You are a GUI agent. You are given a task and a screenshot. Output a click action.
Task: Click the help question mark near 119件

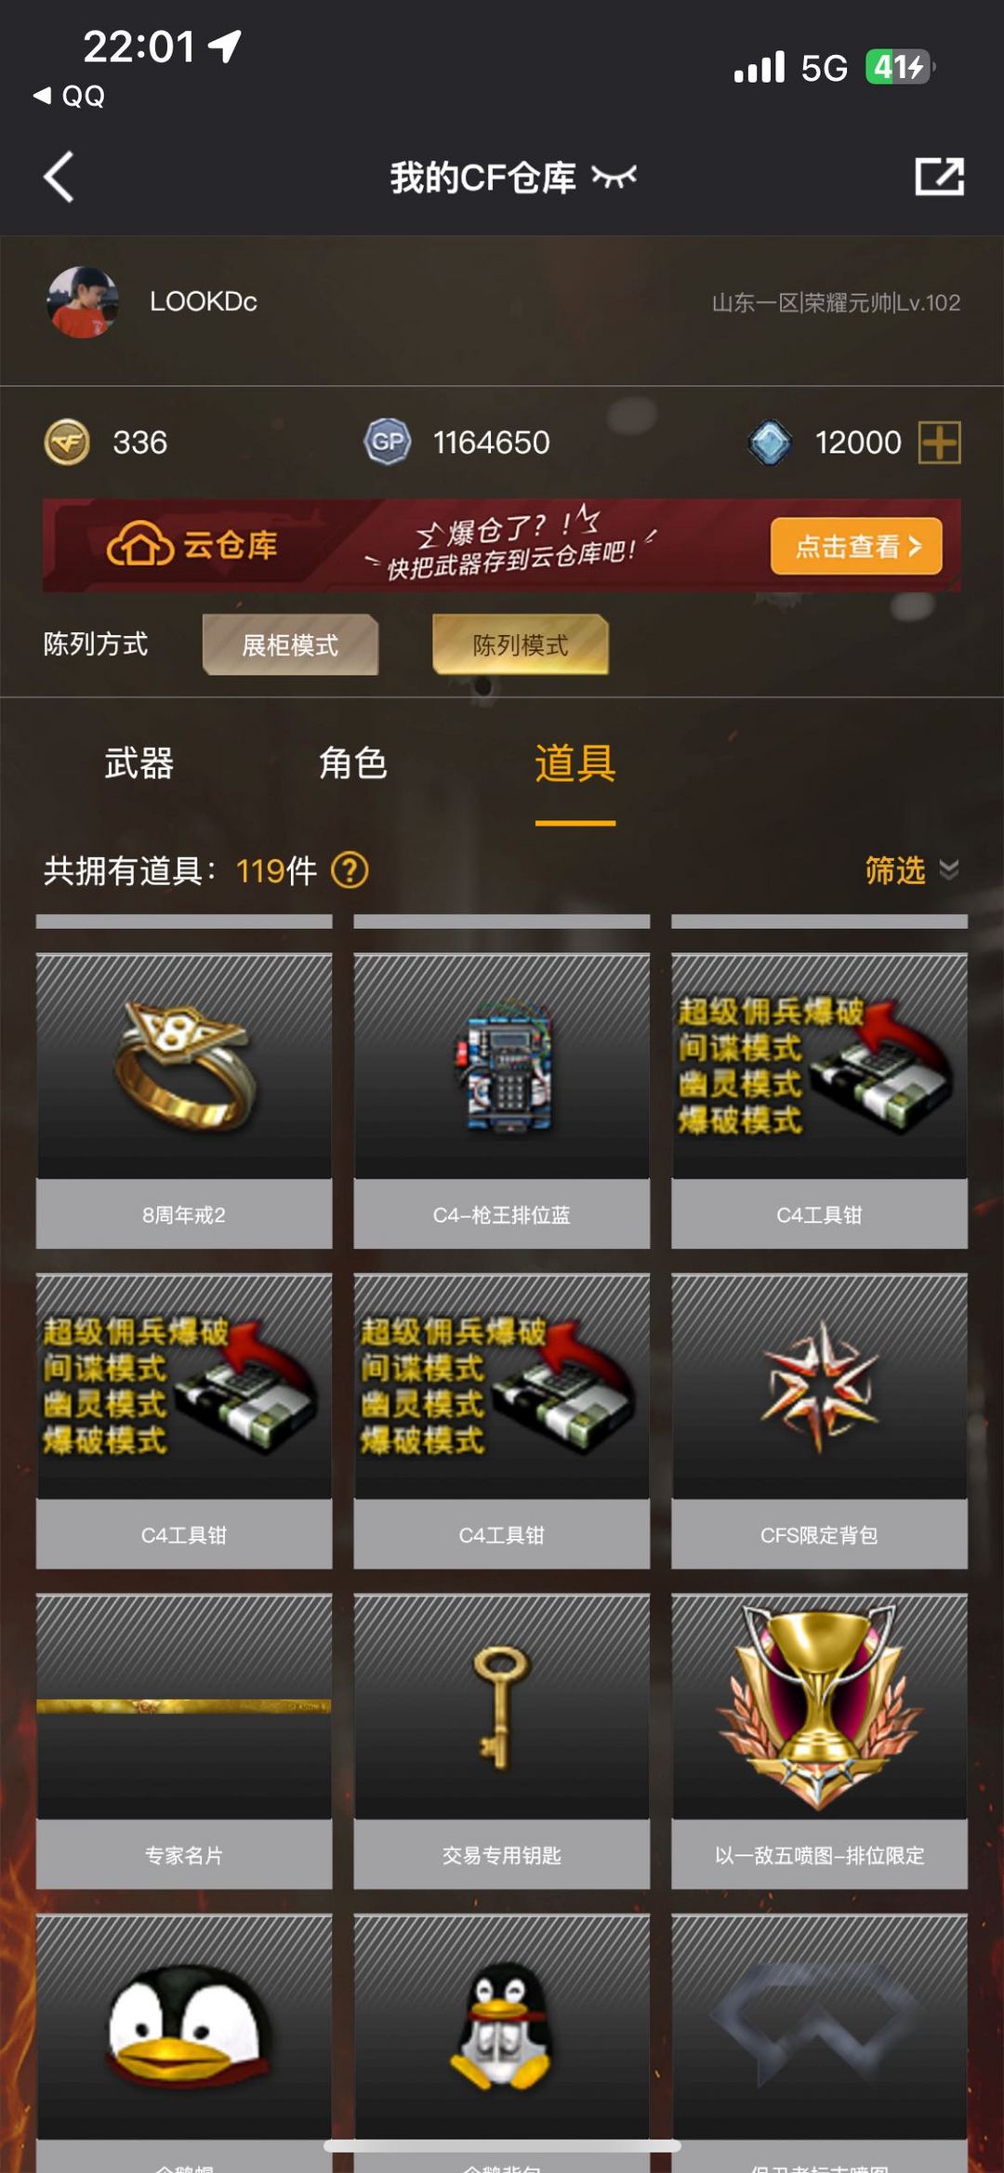click(350, 870)
